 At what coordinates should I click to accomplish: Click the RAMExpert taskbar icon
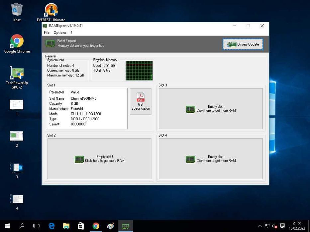pos(125,226)
